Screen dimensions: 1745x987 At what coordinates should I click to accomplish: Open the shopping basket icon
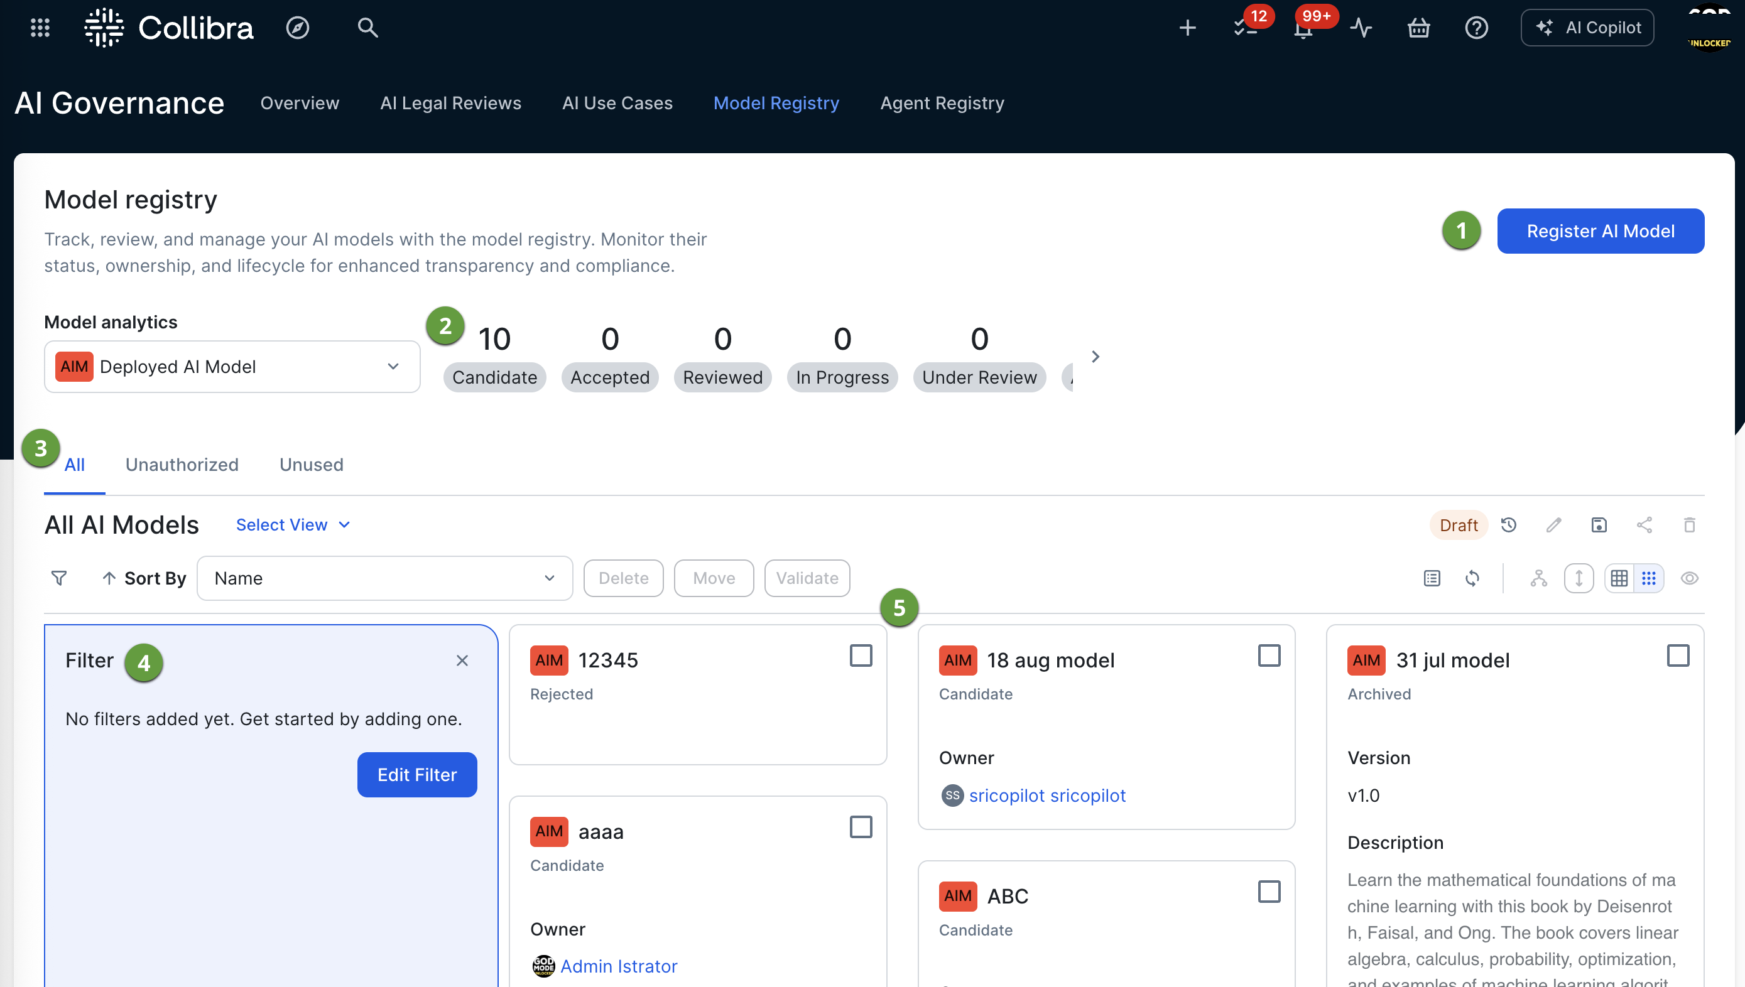(x=1418, y=28)
